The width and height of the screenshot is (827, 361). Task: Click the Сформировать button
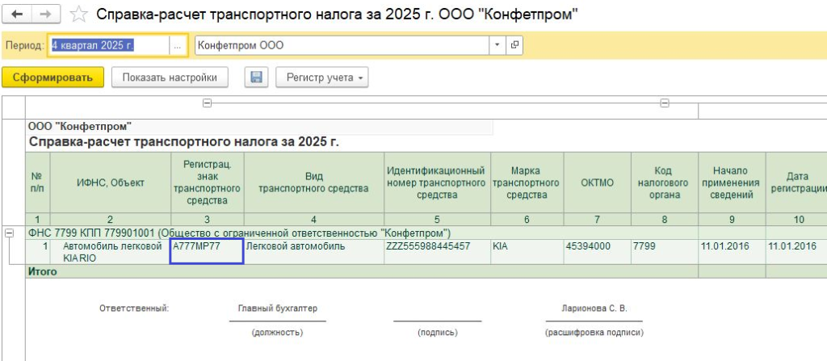pyautogui.click(x=52, y=77)
